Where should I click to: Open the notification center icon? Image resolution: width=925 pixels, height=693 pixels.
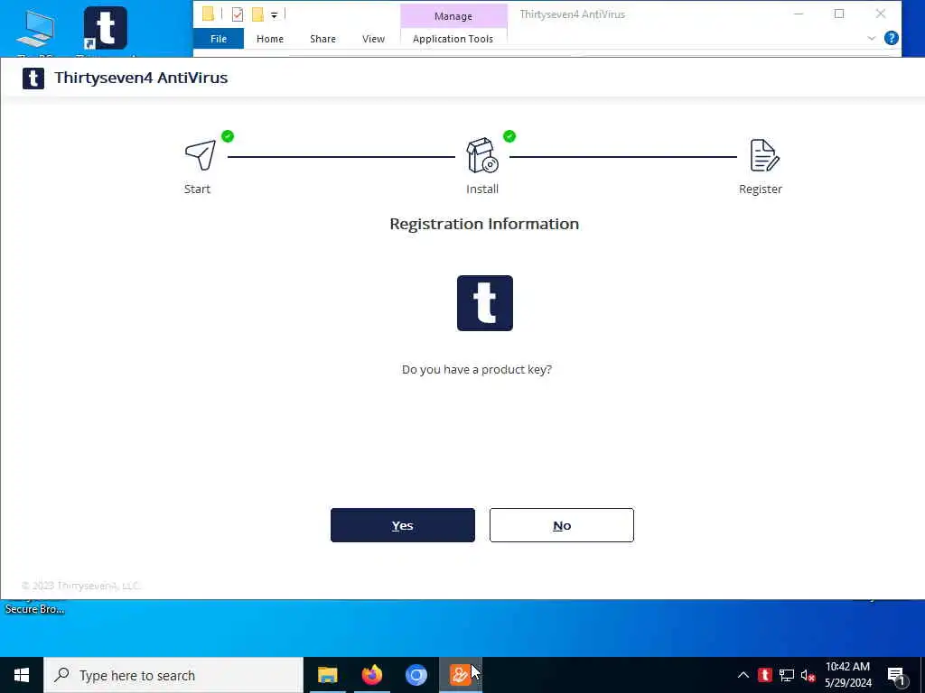coord(896,676)
